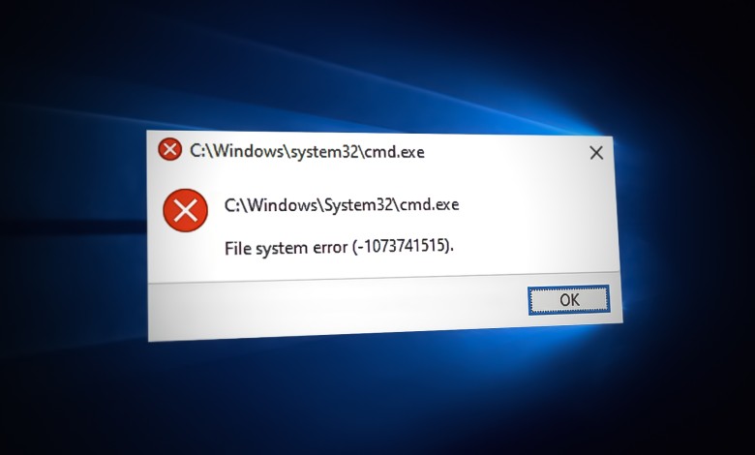
Task: Click the word Windows in the body path
Action: tap(283, 205)
